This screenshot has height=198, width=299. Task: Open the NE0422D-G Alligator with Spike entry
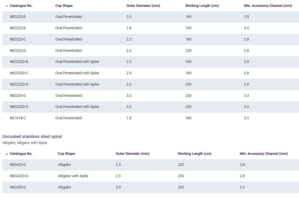pyautogui.click(x=19, y=176)
